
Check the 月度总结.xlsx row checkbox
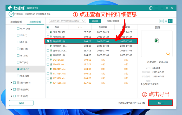coord(48,37)
